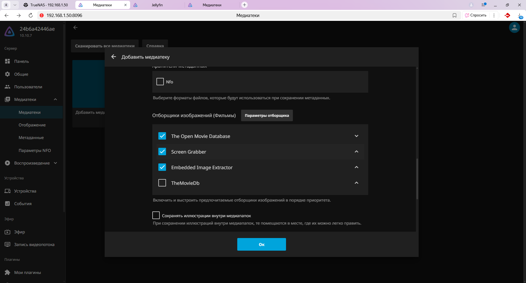Open browser downloads icon
Viewport: 526px width, 283px height.
pos(519,16)
